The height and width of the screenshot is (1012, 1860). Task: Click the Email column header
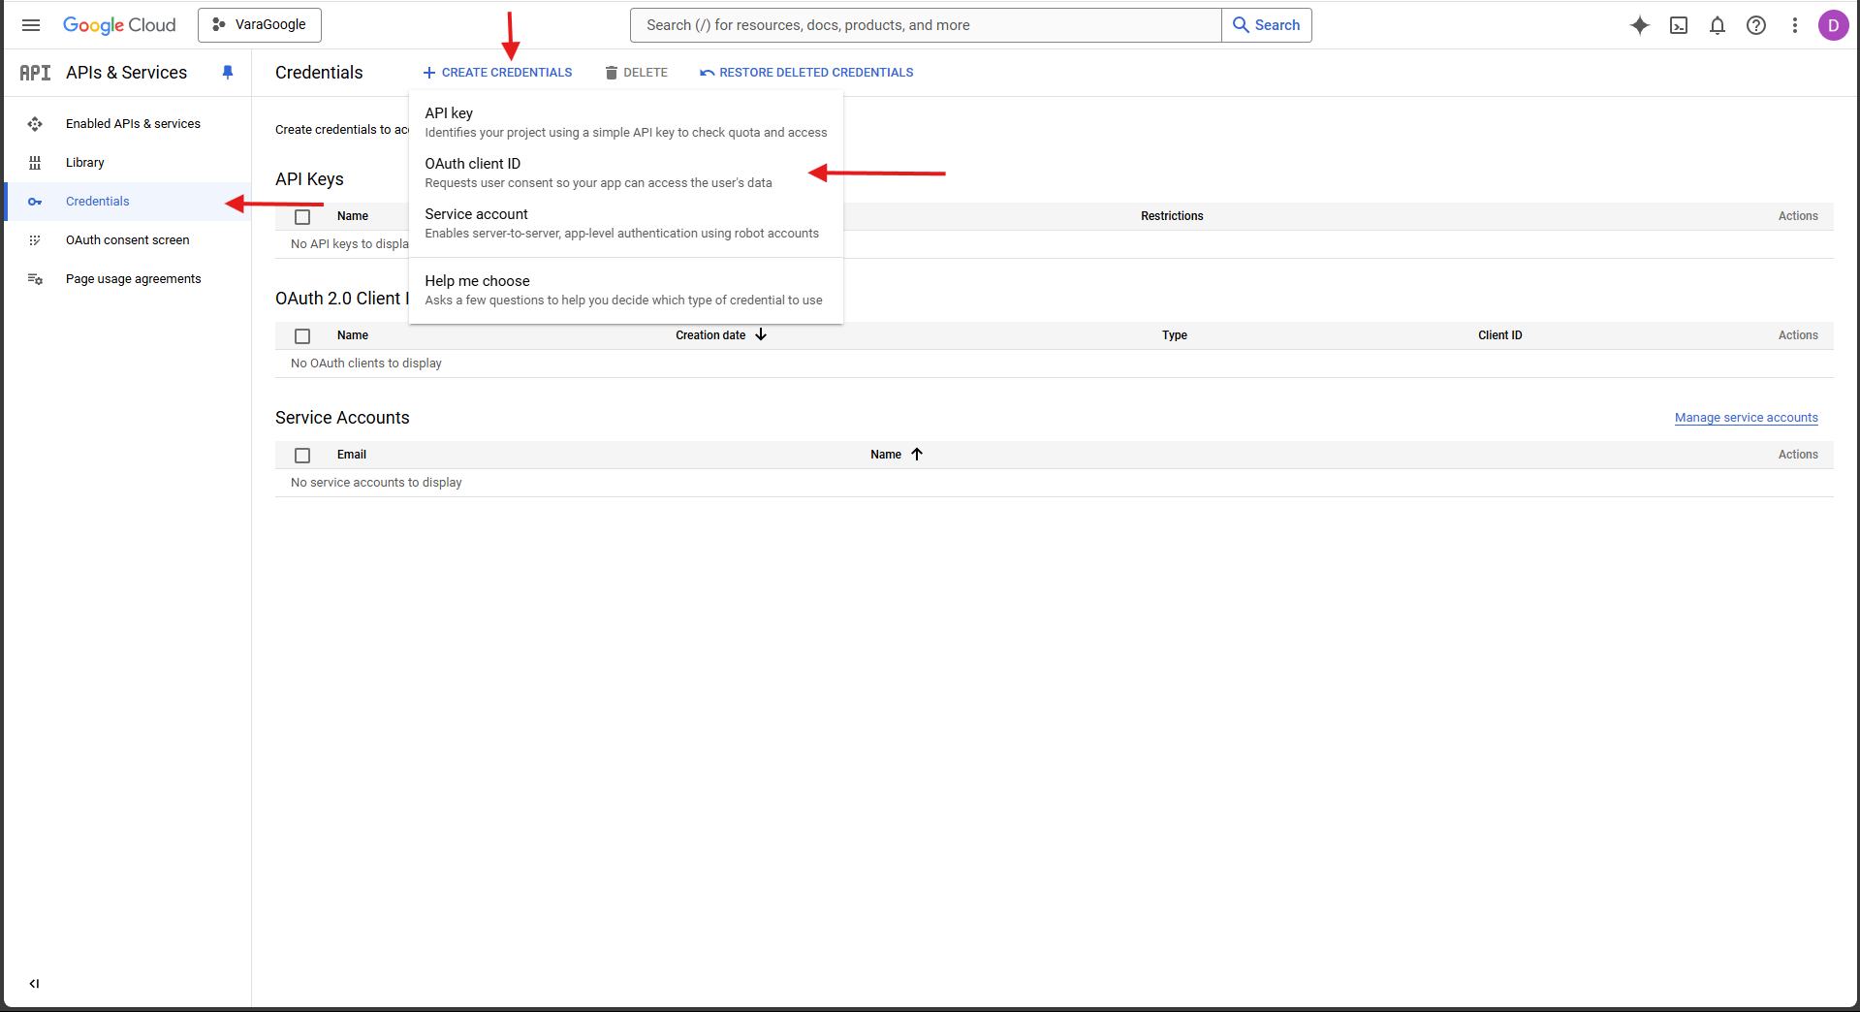[x=352, y=455]
